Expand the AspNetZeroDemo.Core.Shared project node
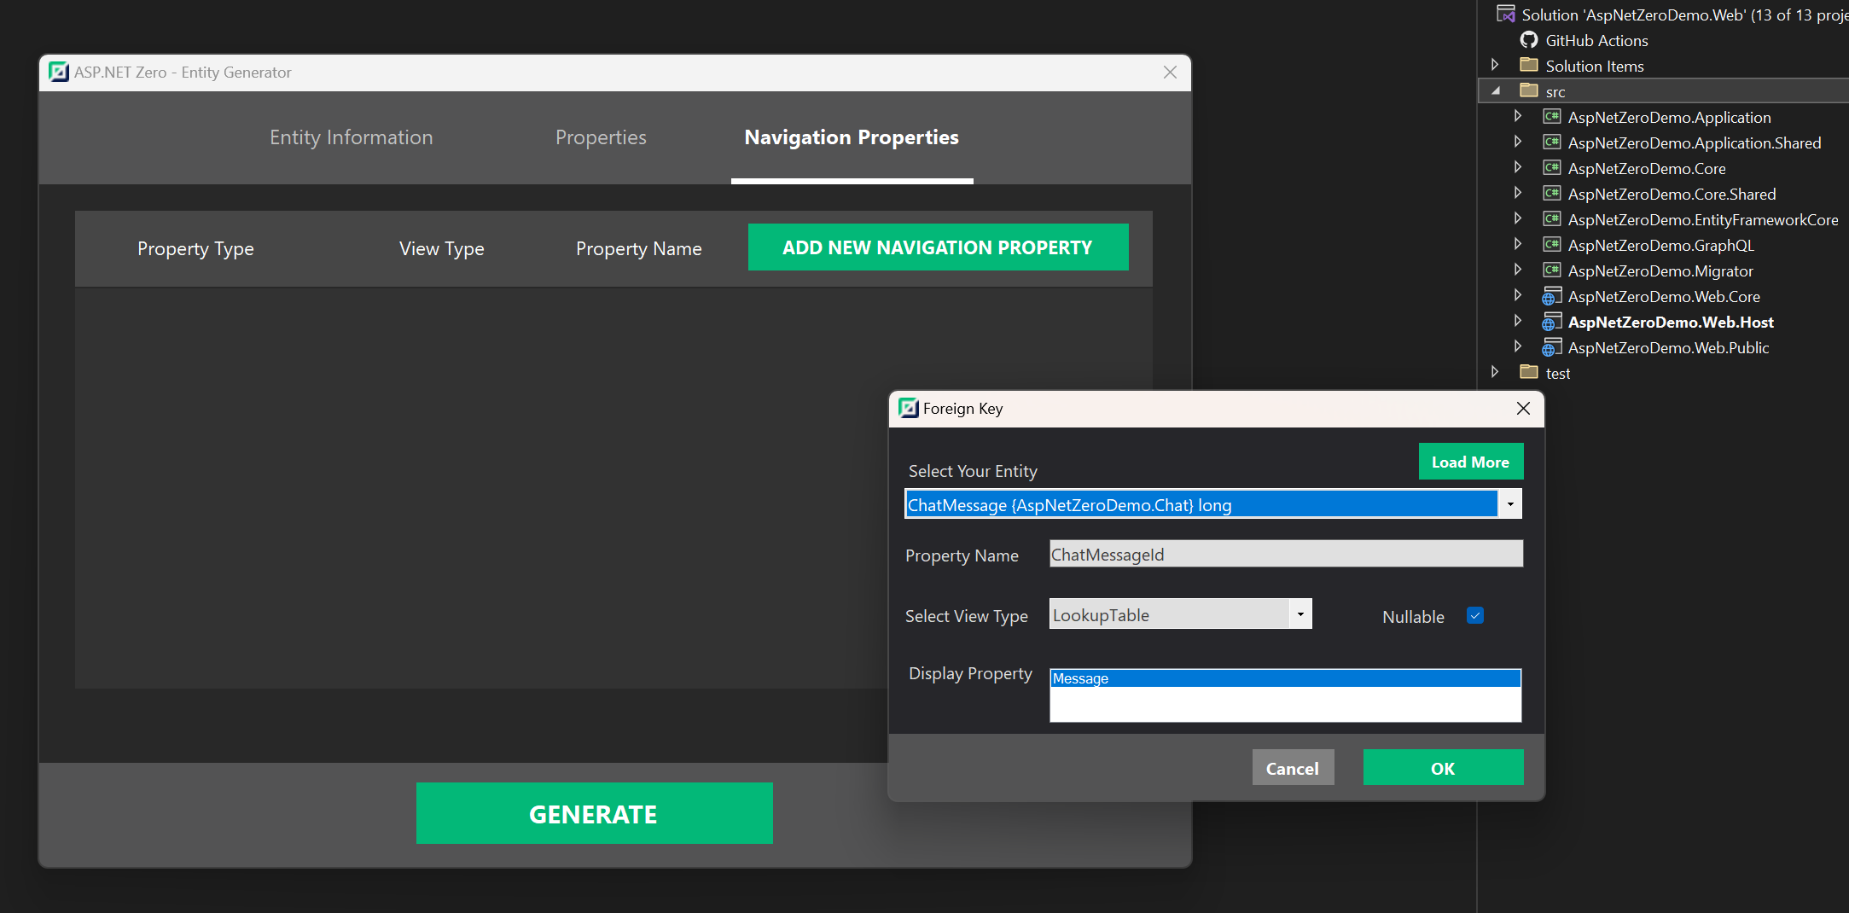The width and height of the screenshot is (1849, 913). [1518, 193]
